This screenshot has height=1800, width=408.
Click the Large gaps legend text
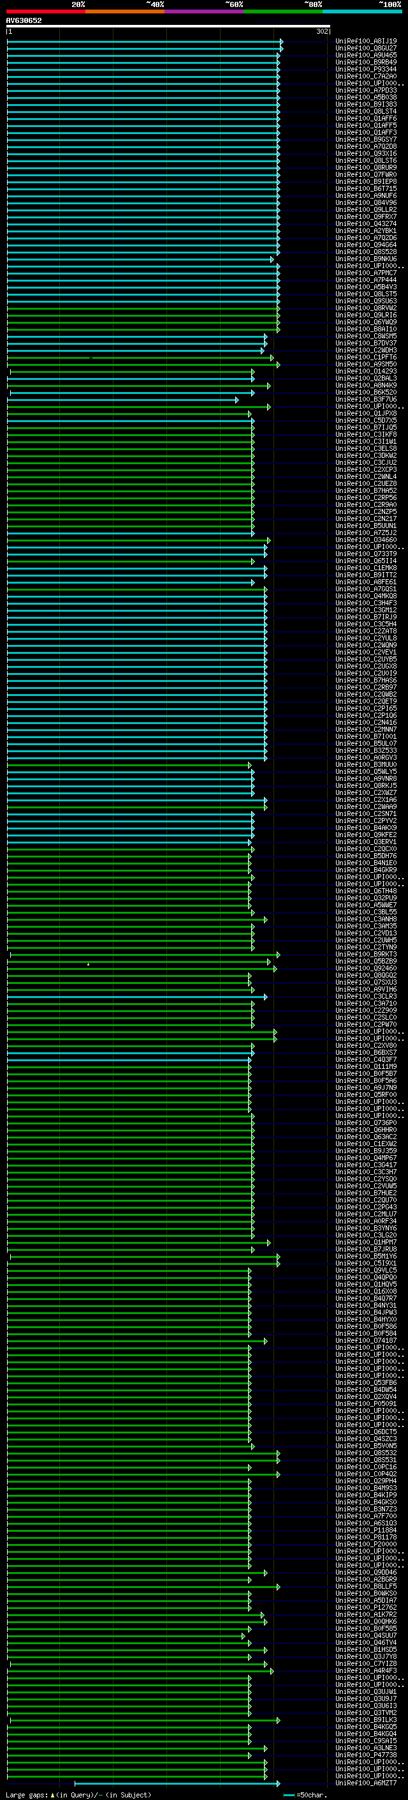coord(78,1794)
